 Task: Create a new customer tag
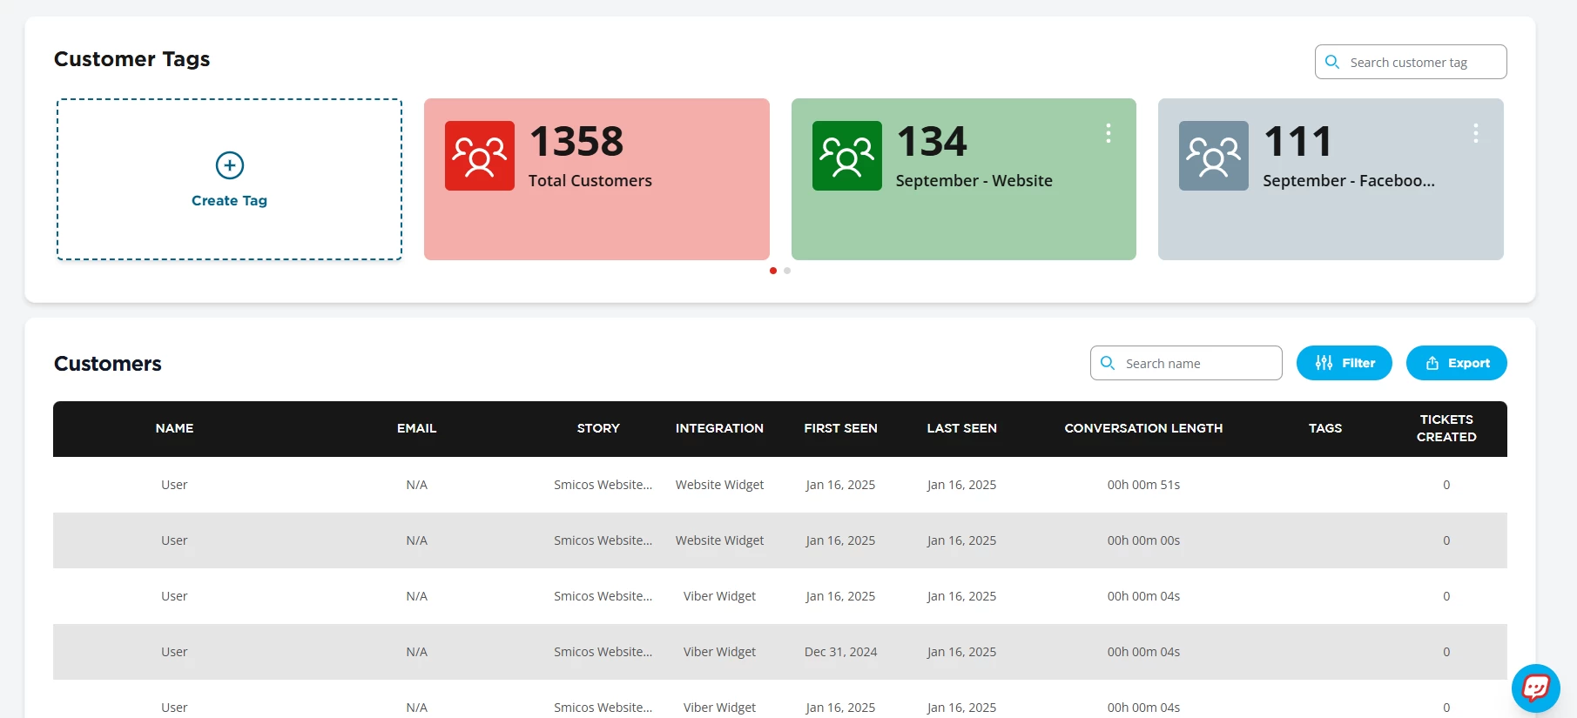[229, 200]
